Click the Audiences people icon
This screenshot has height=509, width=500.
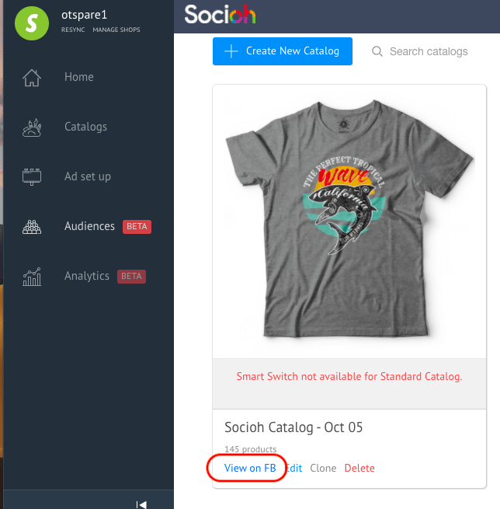32,227
